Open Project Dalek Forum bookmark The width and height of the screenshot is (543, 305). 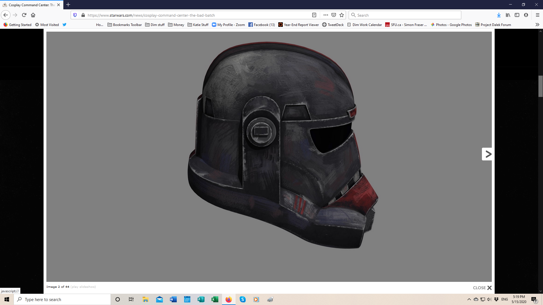point(493,25)
